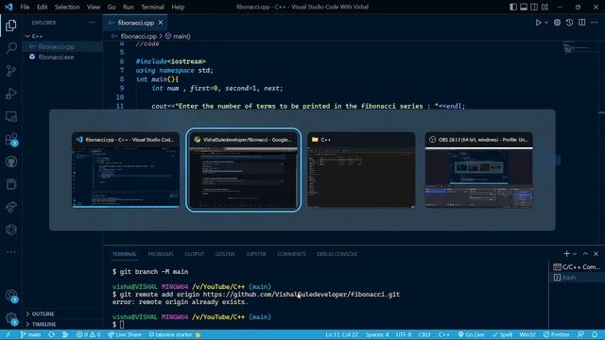
Task: Open GitHub view in activity bar
Action: [x=11, y=161]
